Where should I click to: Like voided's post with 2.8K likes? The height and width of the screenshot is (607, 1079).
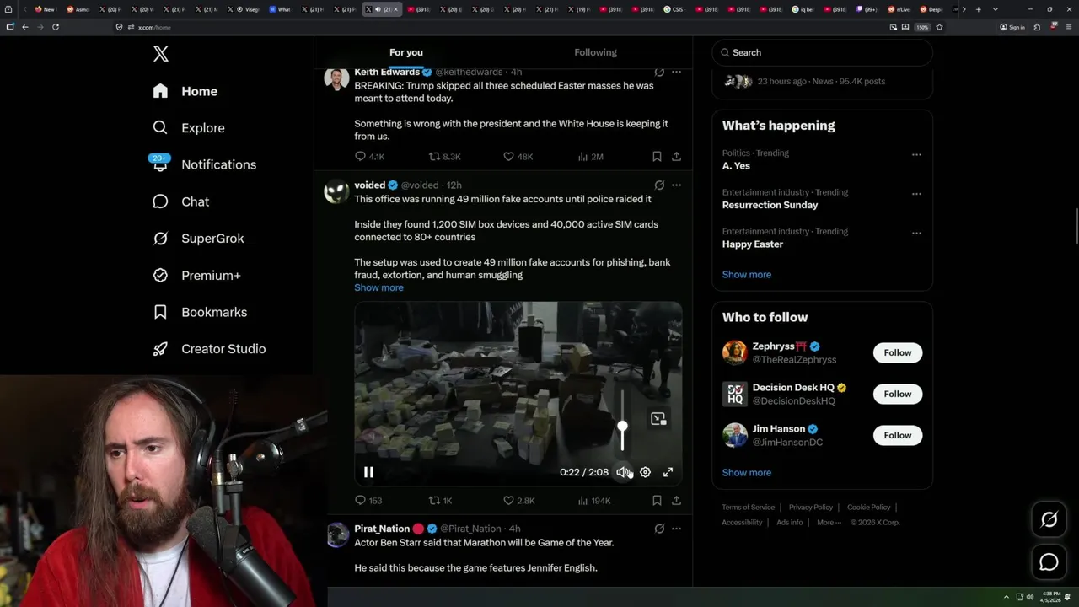pos(518,500)
